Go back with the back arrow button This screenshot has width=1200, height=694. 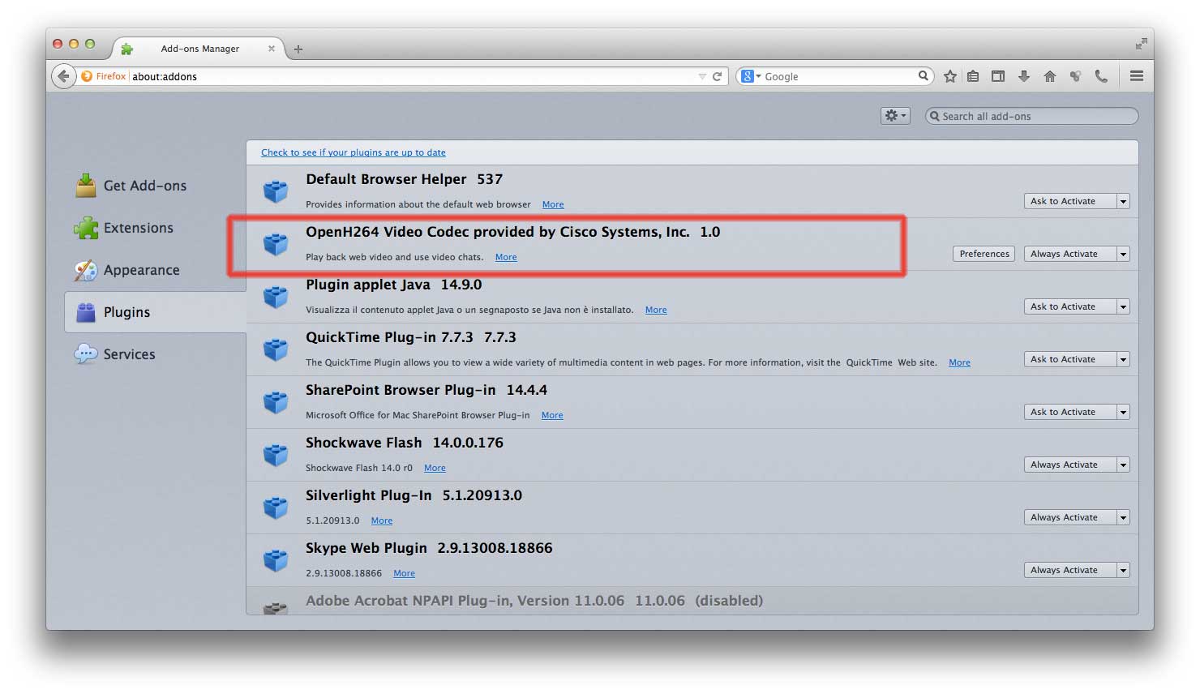[63, 76]
